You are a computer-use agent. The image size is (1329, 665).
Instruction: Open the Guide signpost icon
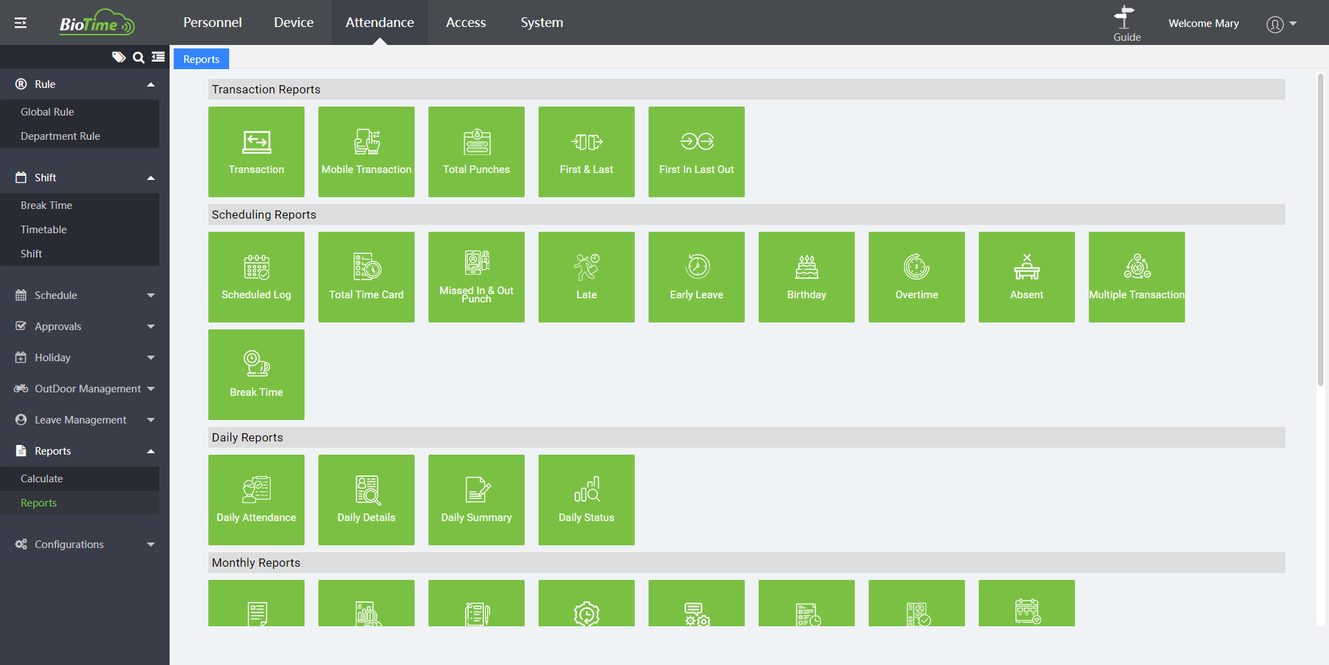tap(1125, 18)
